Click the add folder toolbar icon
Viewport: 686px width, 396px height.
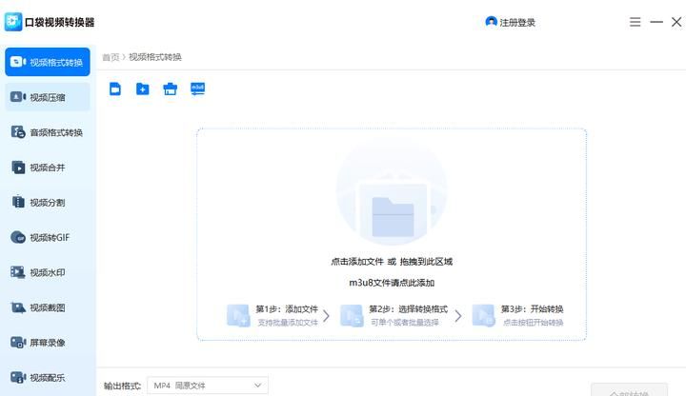coord(143,89)
